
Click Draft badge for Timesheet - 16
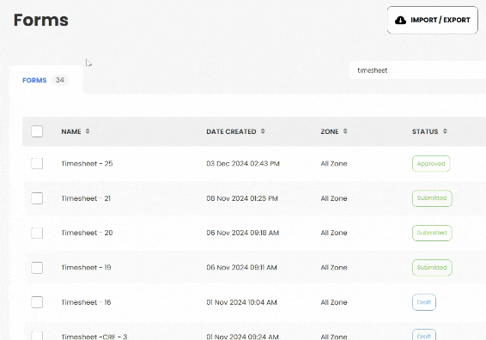(424, 302)
